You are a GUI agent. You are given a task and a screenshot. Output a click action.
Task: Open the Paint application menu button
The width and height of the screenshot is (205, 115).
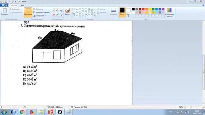click(x=4, y=5)
